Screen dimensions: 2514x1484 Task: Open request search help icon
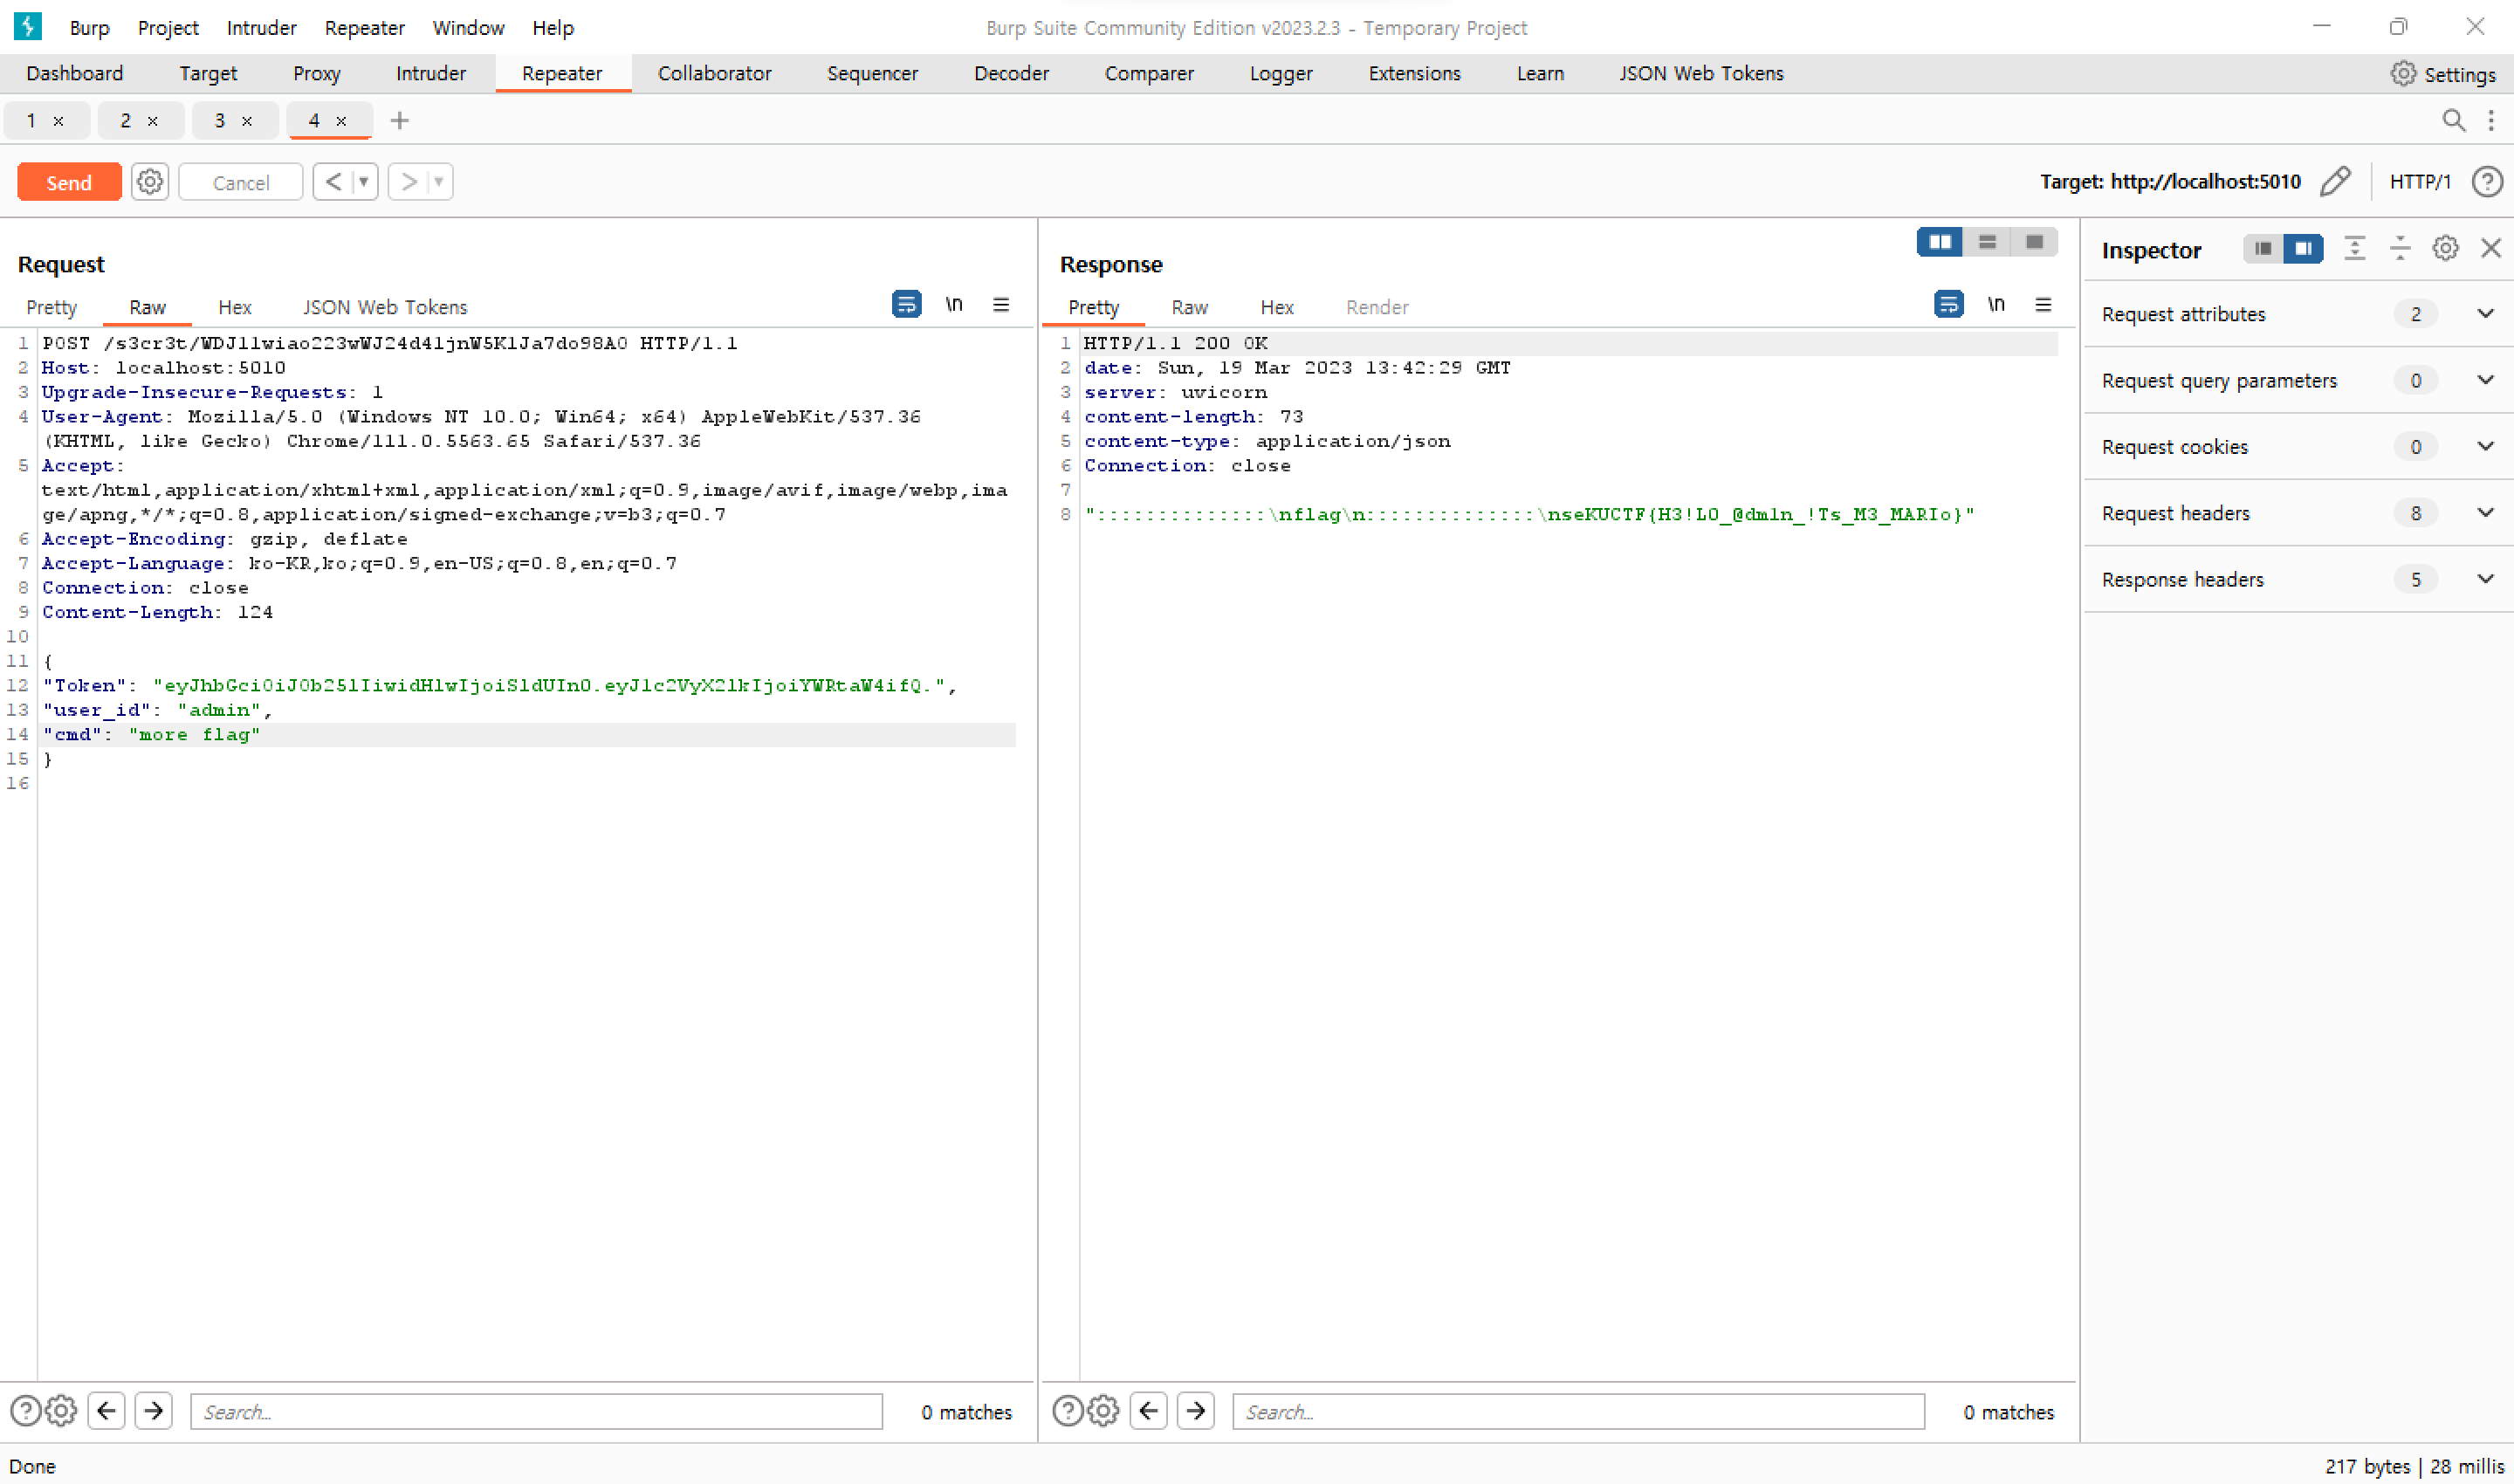tap(26, 1411)
